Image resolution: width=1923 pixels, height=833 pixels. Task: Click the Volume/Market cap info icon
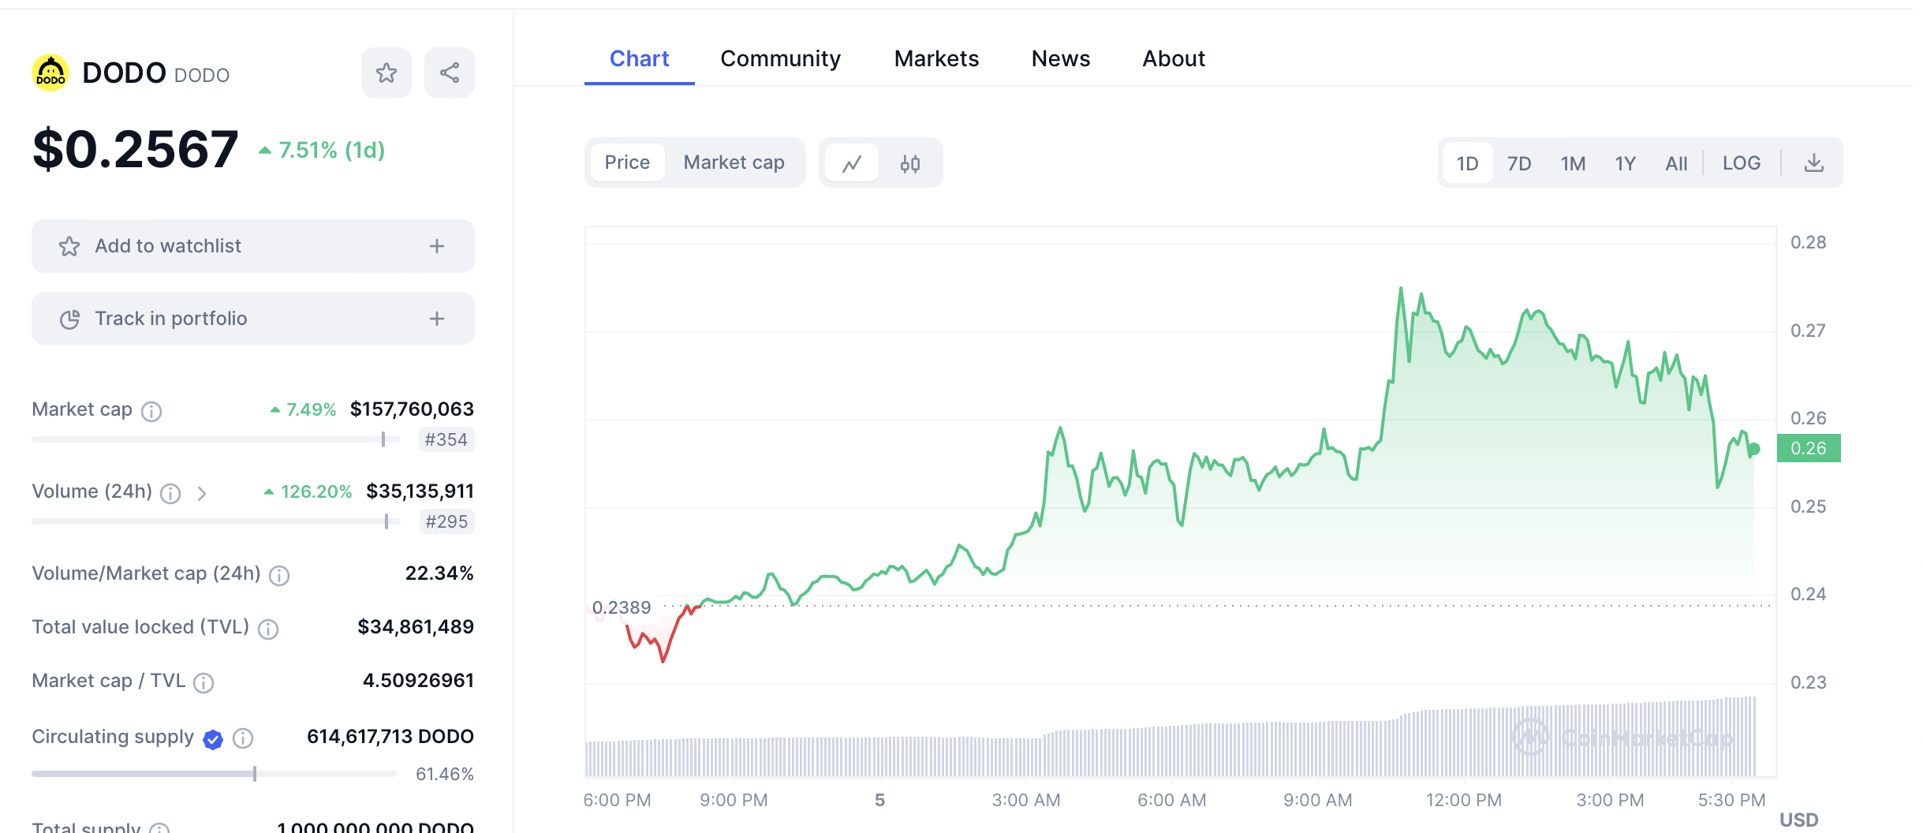point(279,575)
